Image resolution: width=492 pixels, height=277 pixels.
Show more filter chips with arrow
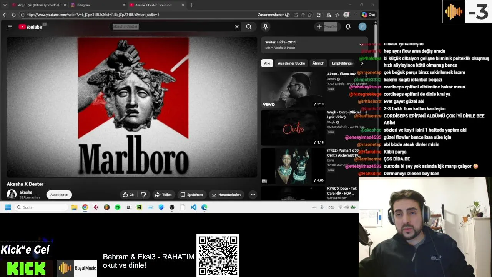pos(362,63)
